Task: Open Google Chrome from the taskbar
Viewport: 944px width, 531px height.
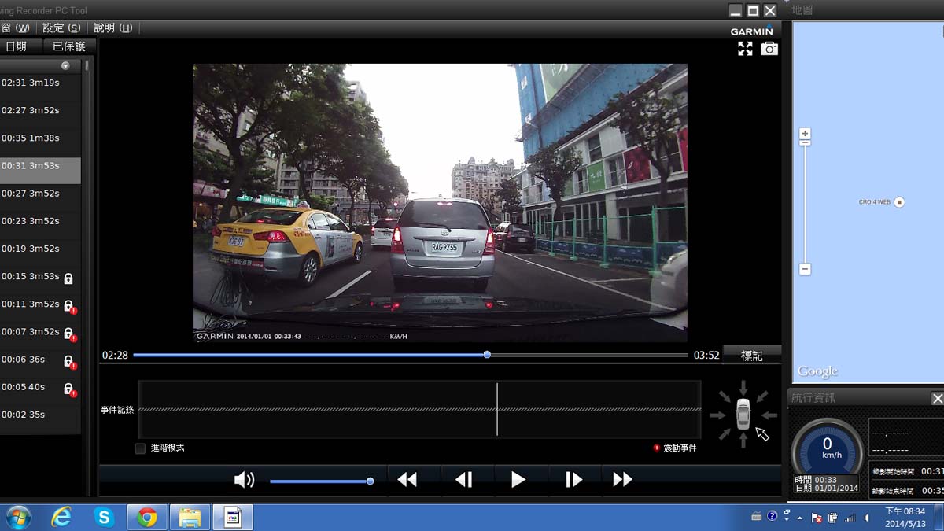Action: (146, 517)
